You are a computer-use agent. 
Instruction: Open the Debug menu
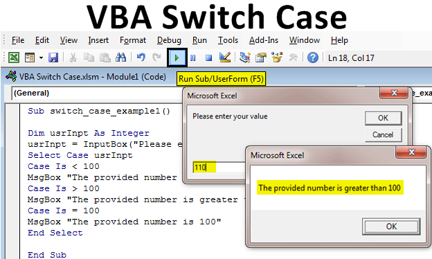(x=169, y=40)
